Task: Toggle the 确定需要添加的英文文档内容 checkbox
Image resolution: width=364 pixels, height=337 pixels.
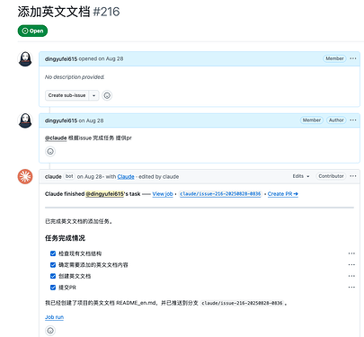Action: 53,265
